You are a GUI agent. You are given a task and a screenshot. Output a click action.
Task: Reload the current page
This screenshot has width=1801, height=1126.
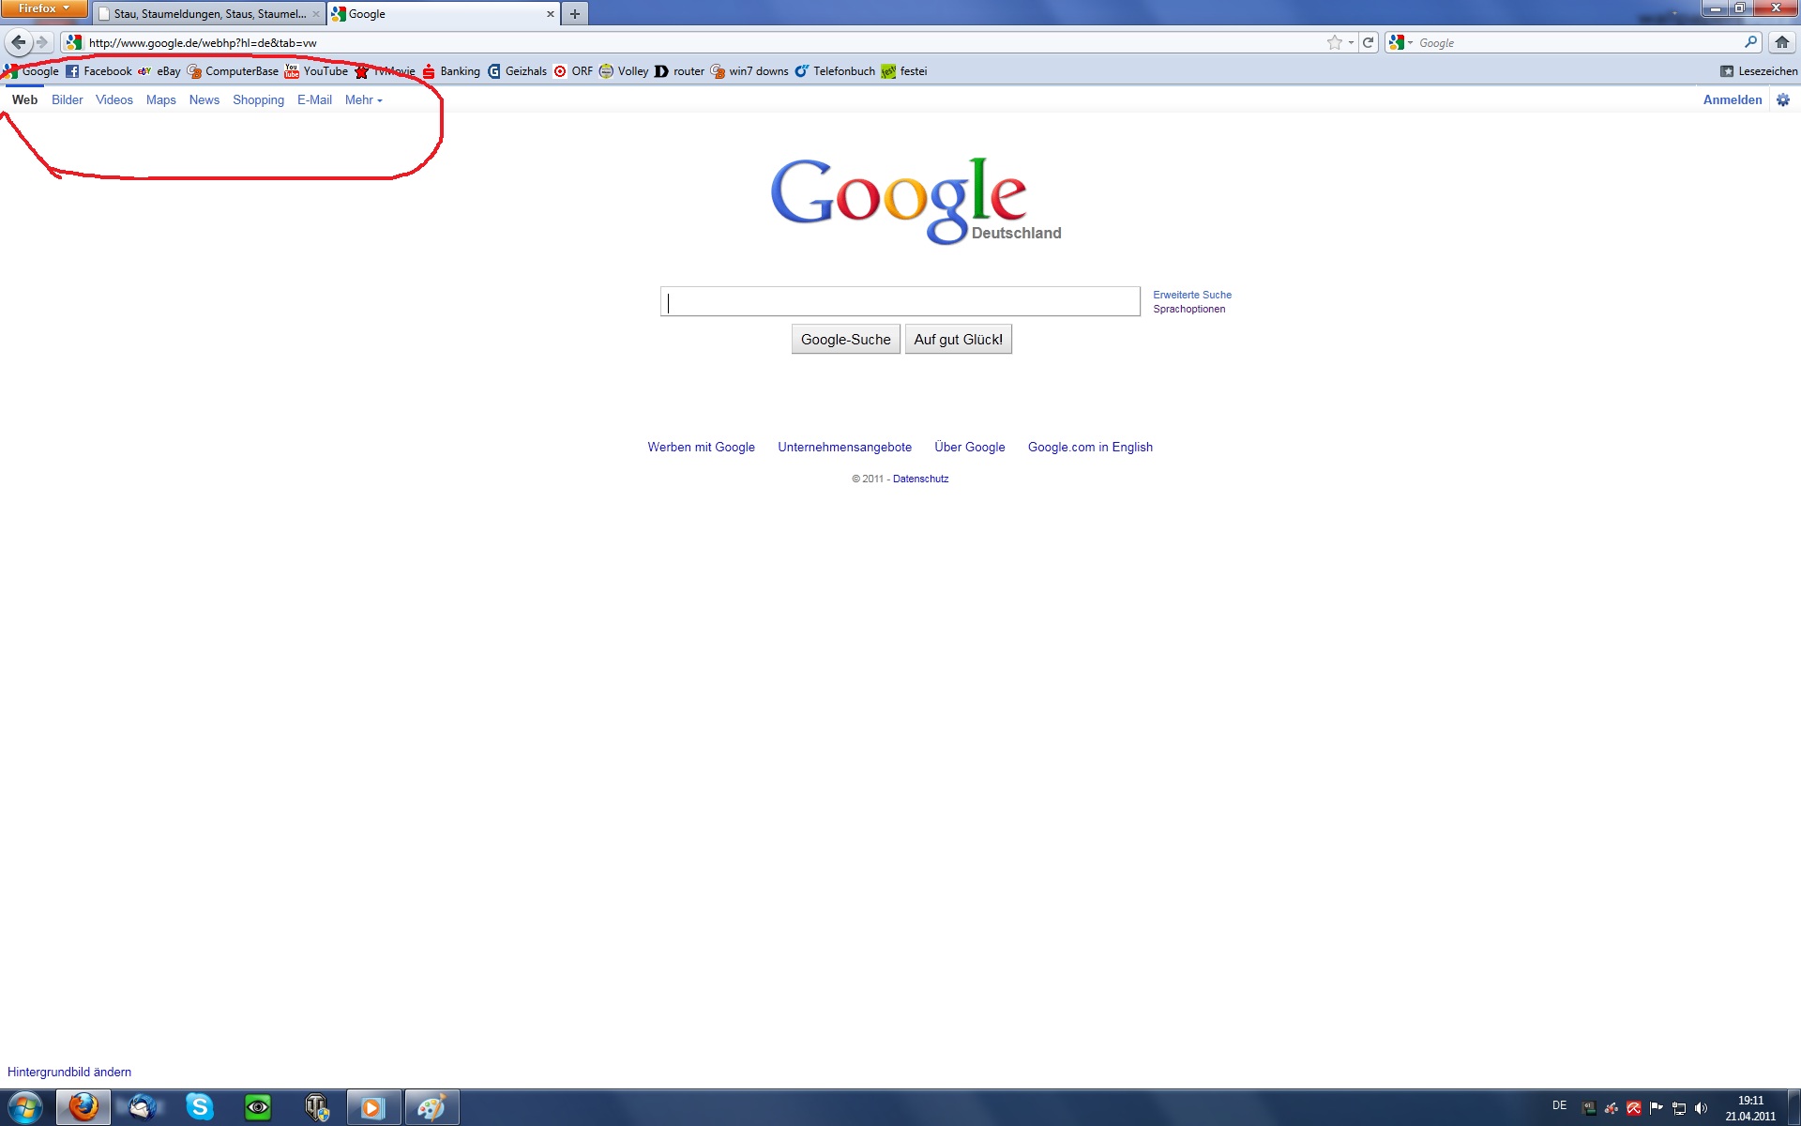click(1369, 42)
